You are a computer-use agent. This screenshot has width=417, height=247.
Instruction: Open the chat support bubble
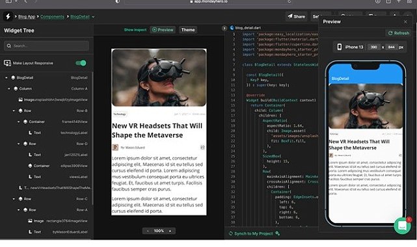pos(402,226)
